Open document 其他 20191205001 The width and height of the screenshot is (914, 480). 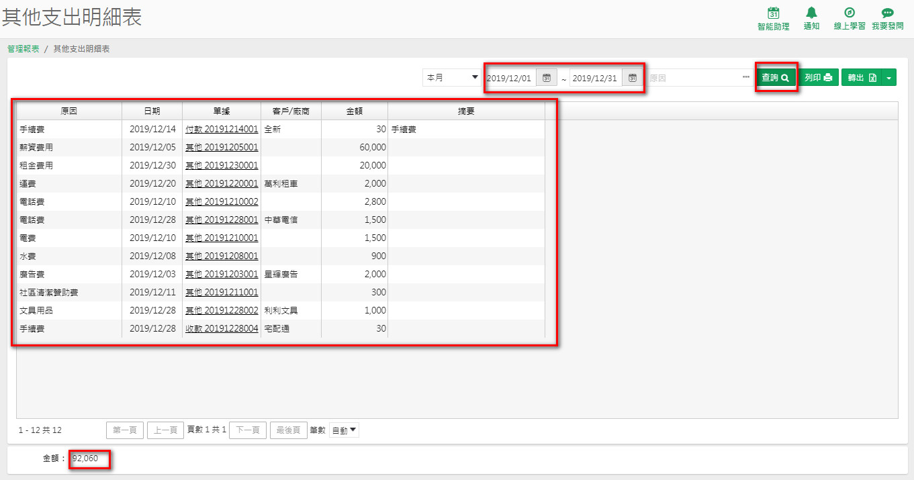click(222, 148)
